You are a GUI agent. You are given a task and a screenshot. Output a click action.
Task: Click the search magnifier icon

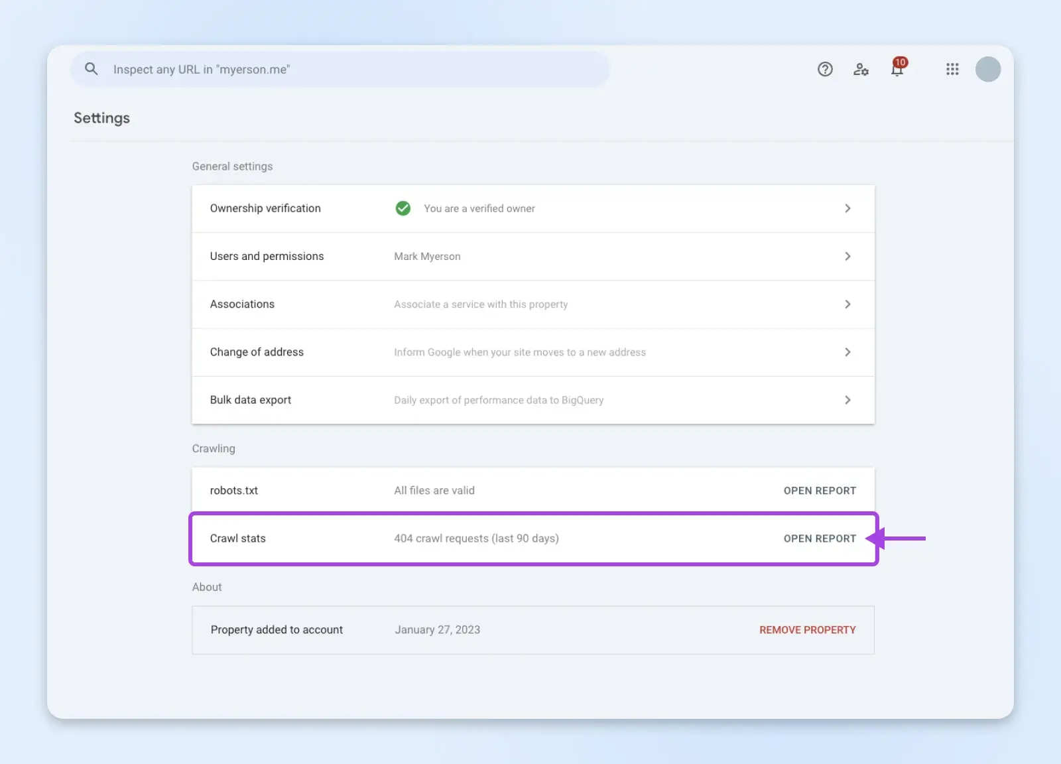pyautogui.click(x=92, y=69)
